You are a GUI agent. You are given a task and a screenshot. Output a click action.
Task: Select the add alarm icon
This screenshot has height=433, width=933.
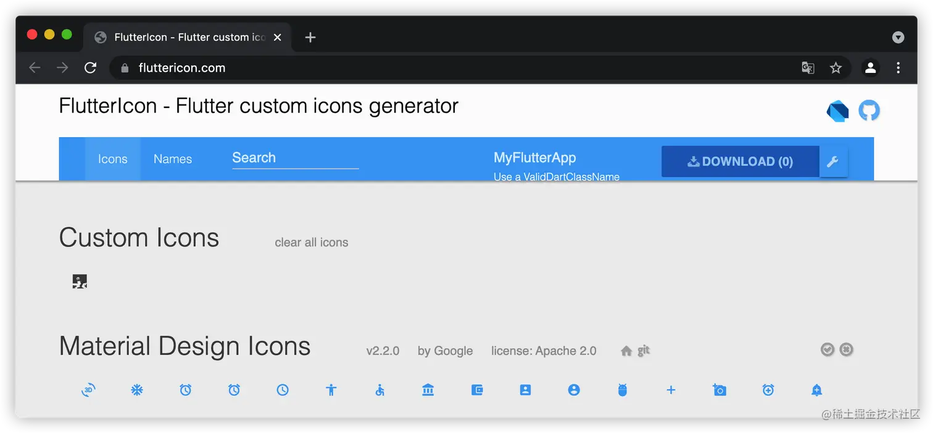pos(768,390)
